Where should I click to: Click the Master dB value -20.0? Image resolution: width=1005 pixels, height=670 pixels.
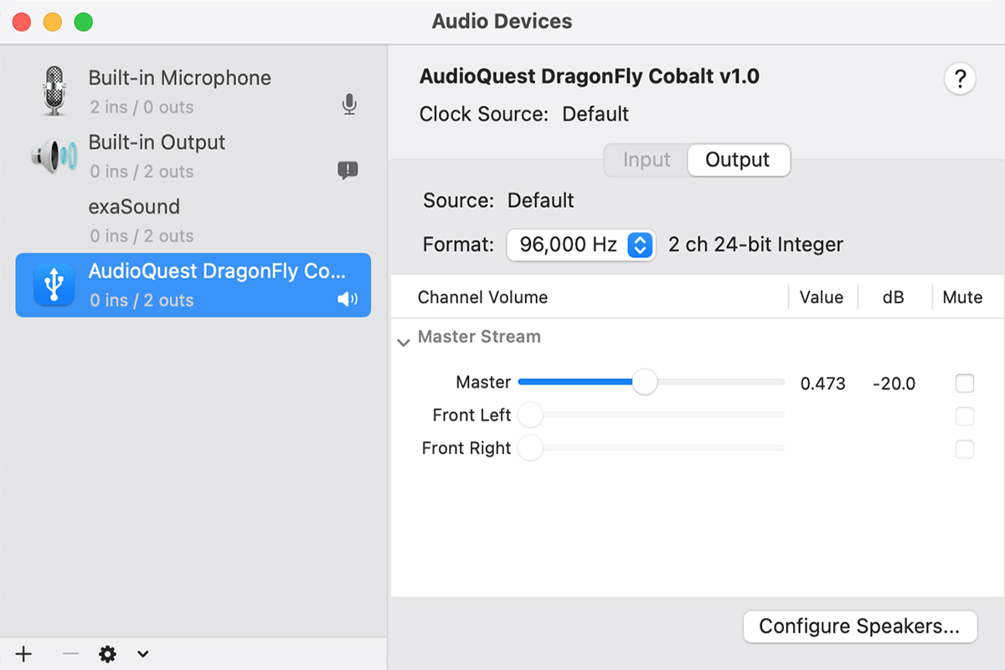coord(894,384)
